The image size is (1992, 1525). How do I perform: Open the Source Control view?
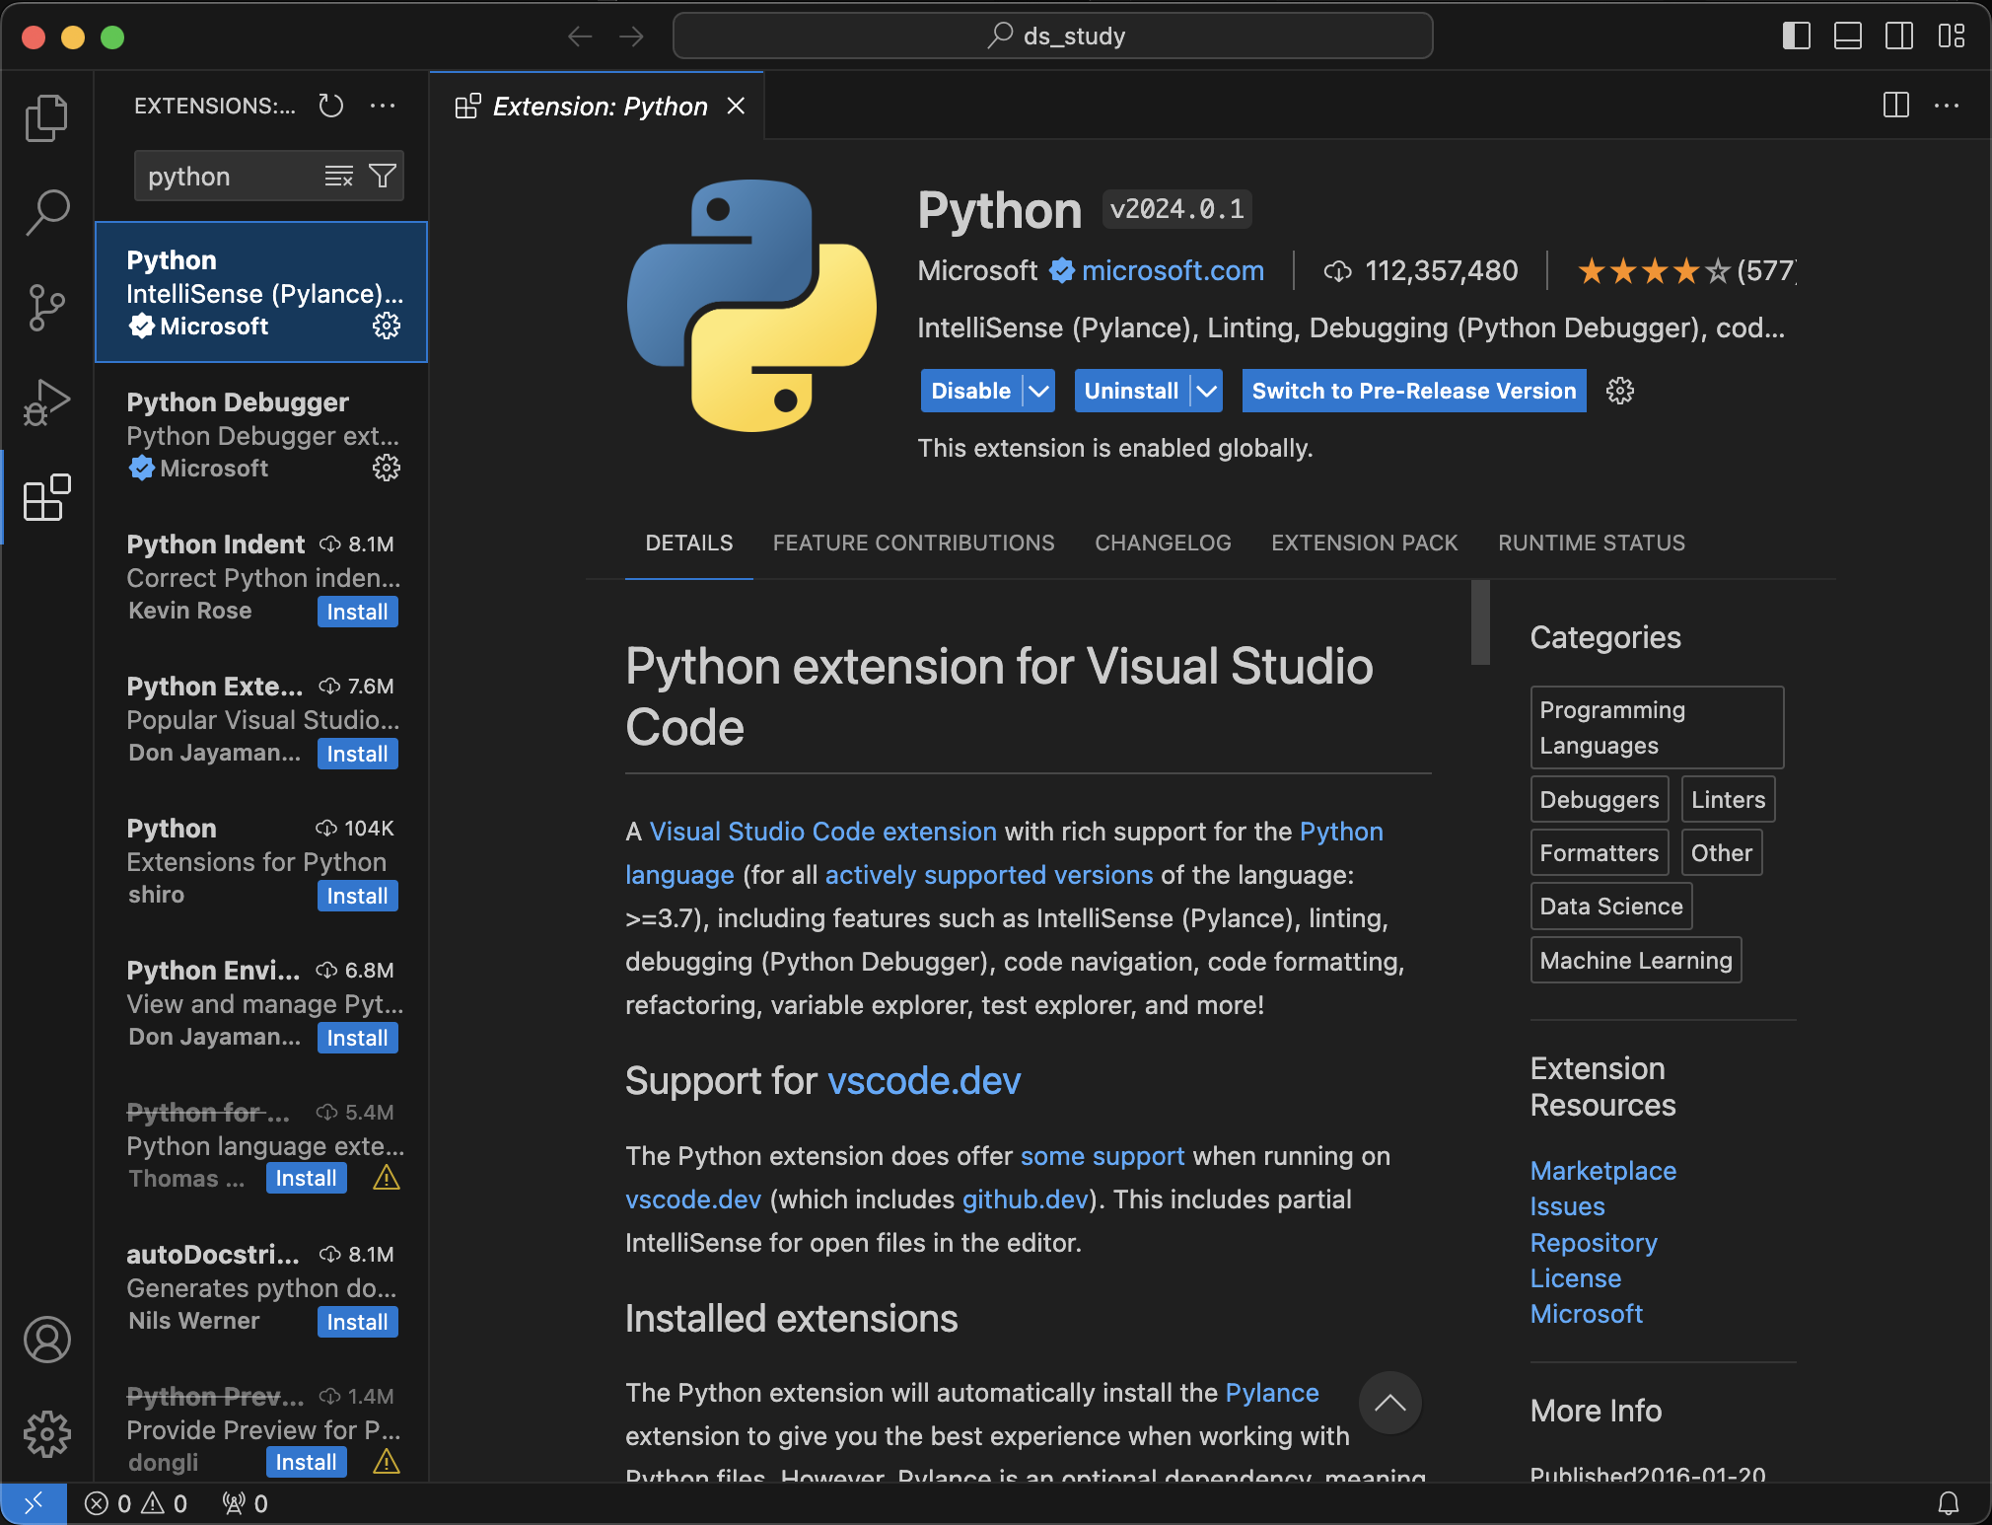tap(46, 308)
